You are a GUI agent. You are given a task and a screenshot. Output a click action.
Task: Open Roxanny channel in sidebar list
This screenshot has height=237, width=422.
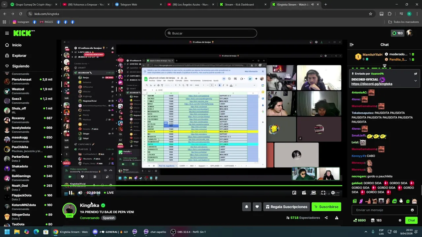click(x=28, y=120)
